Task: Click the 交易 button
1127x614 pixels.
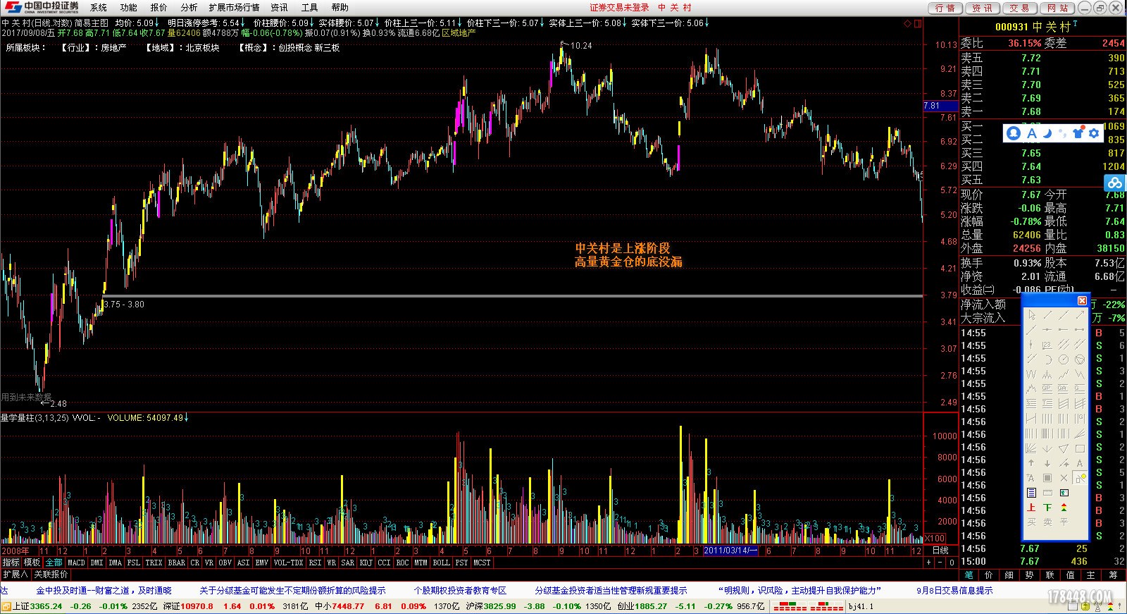Action: (x=1019, y=8)
